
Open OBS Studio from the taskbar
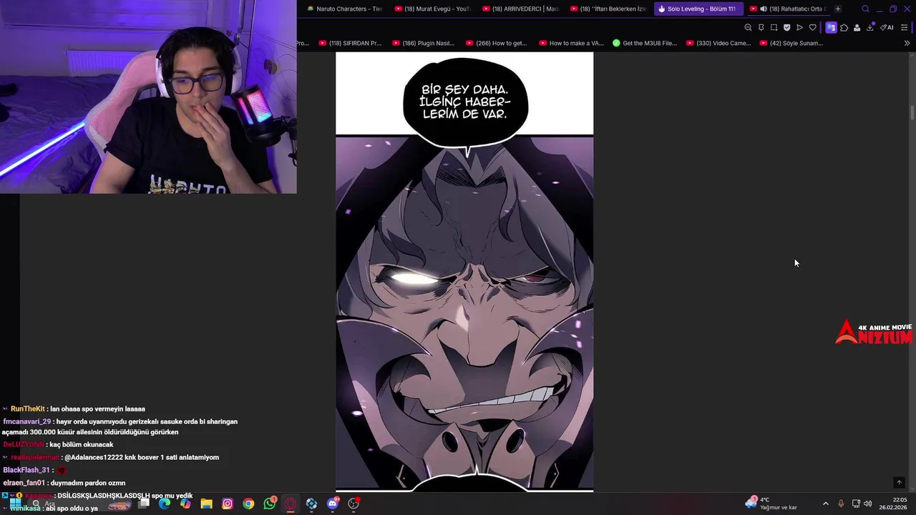354,504
